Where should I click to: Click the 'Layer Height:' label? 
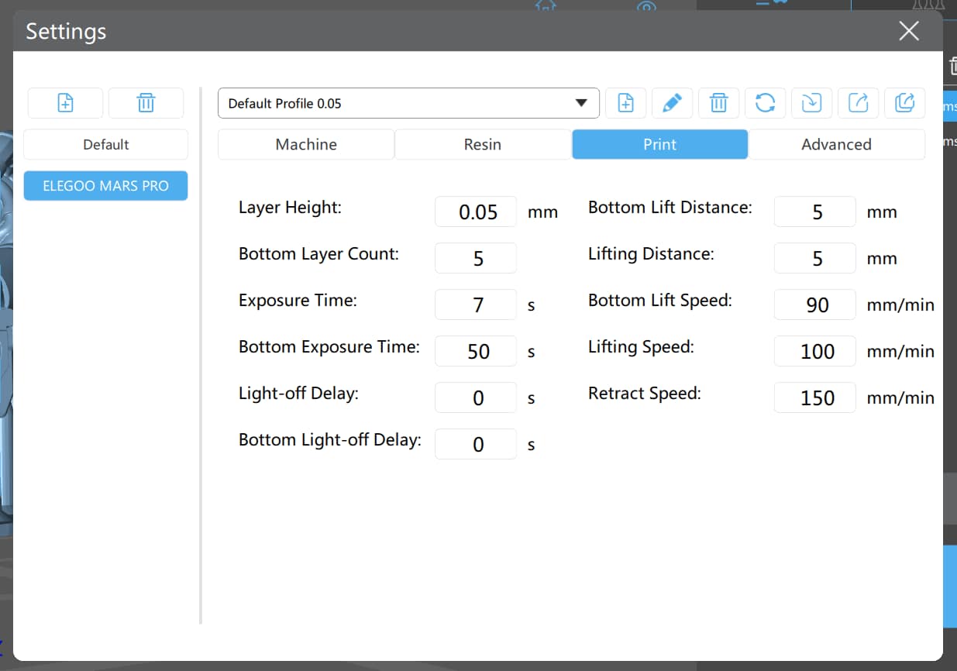click(x=290, y=208)
